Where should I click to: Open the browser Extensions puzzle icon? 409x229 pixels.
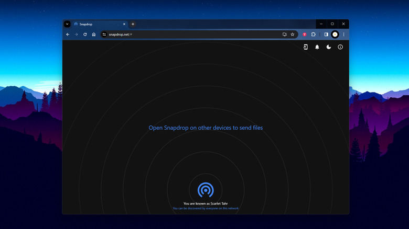[314, 35]
